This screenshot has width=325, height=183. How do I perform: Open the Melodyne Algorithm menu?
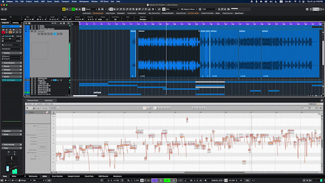pyautogui.click(x=40, y=104)
